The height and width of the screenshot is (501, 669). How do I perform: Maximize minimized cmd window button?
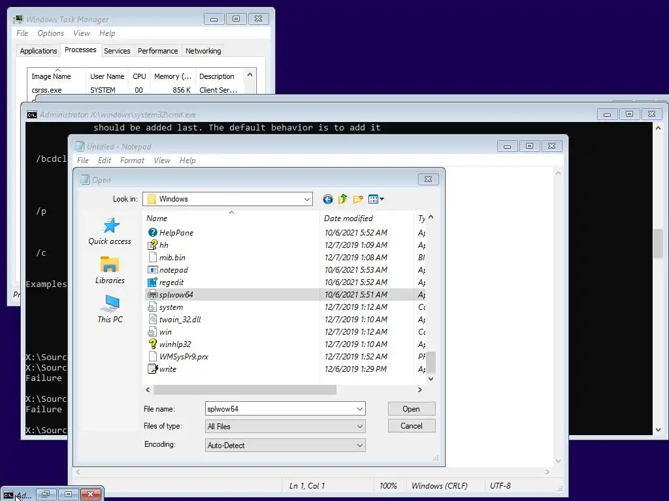coord(68,494)
